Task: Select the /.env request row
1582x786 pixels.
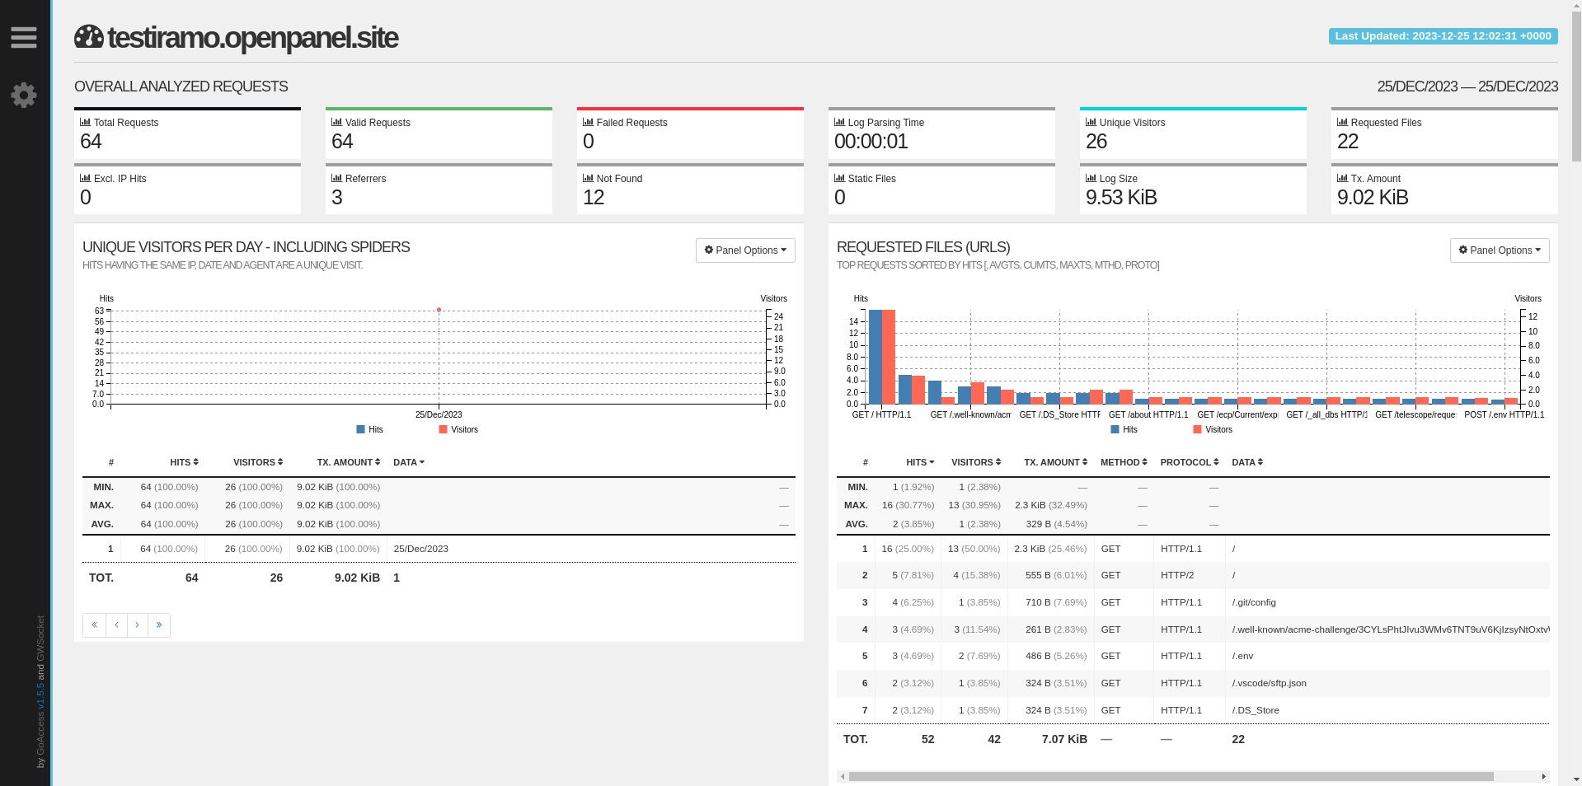Action: click(x=1193, y=656)
